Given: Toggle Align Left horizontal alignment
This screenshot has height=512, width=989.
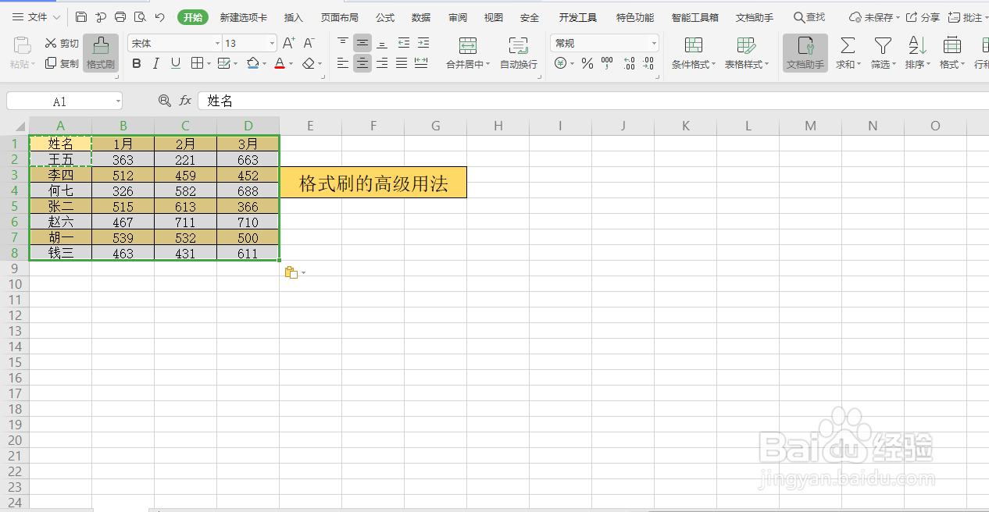Looking at the screenshot, I should (343, 62).
